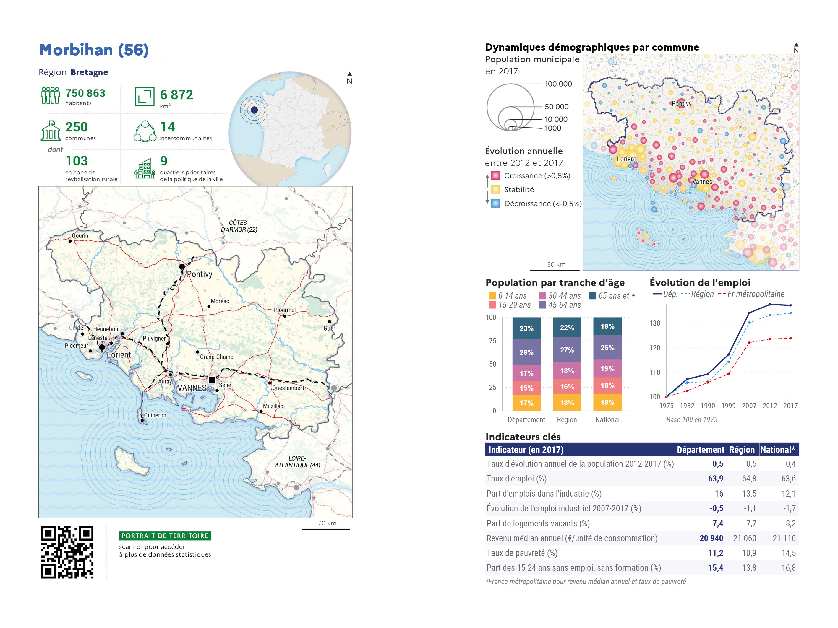
Task: Click the QR code image
Action: tap(67, 552)
